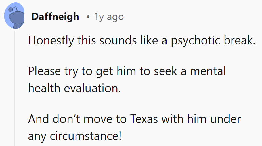Click the word "mental" in the comment
Screen dimensions: 262x146
[x=208, y=71]
